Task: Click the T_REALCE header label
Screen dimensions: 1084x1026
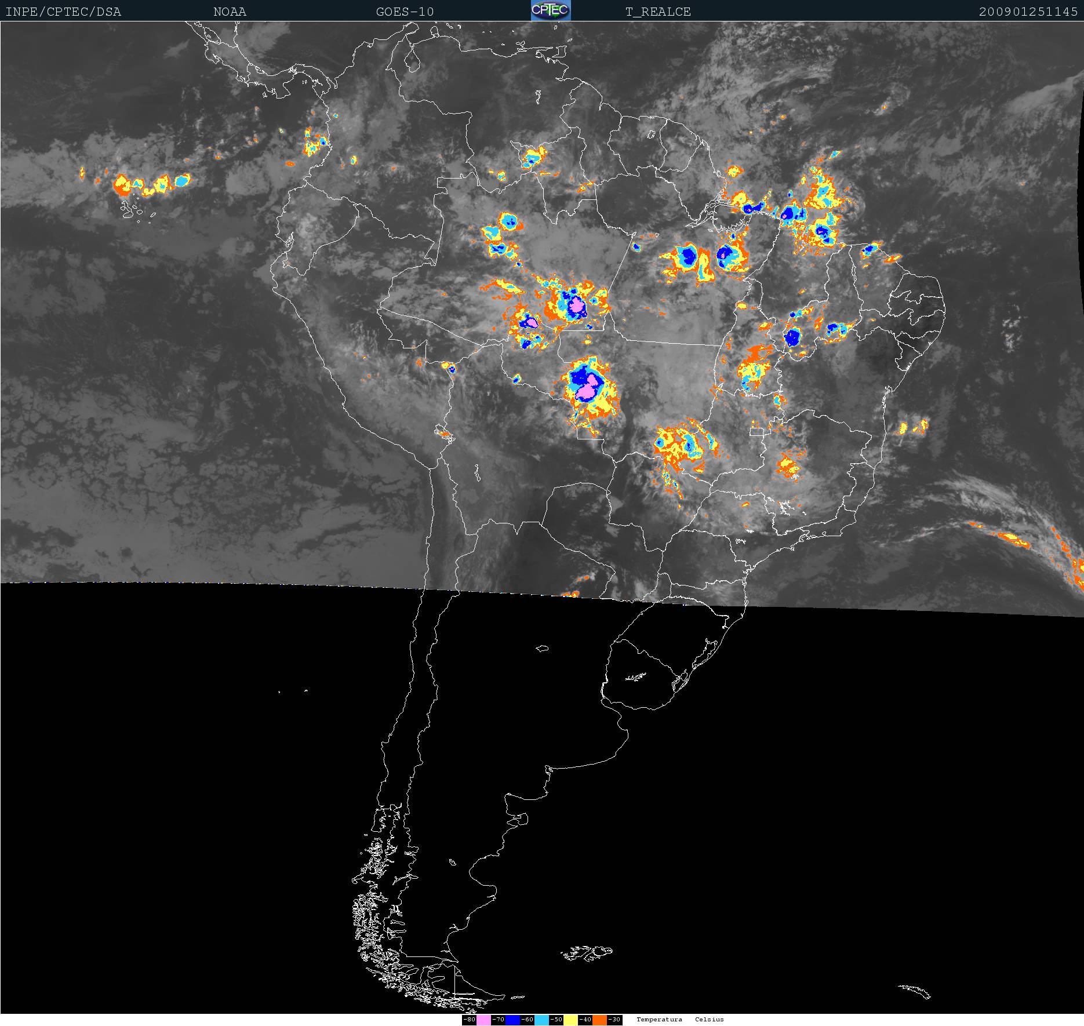Action: click(658, 12)
